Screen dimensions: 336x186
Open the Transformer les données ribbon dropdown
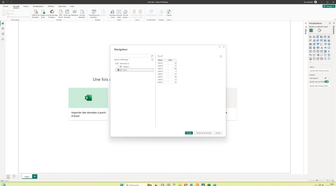(94, 14)
